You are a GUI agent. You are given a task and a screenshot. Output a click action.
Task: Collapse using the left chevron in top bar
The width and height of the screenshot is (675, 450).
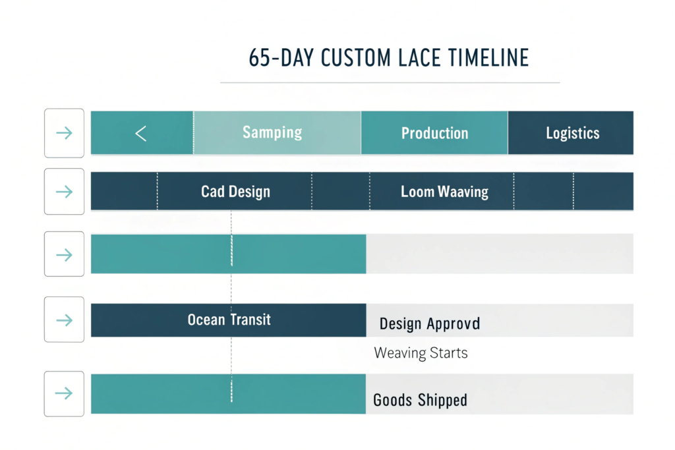point(140,134)
